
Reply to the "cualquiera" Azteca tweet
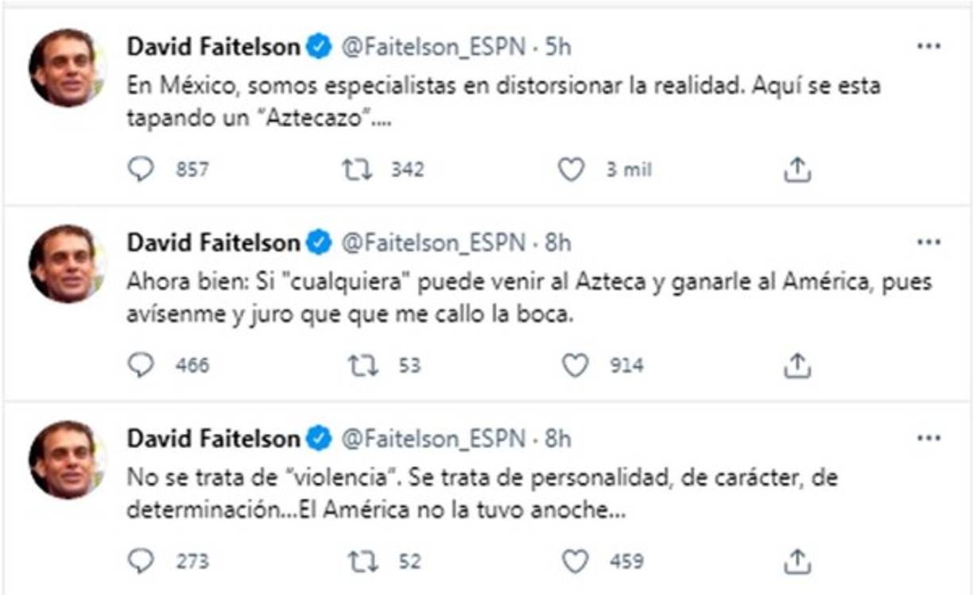[141, 365]
